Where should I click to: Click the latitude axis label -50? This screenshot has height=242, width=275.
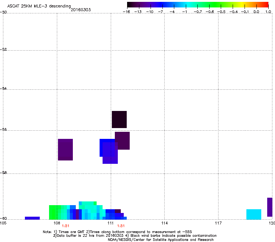tap(3, 12)
